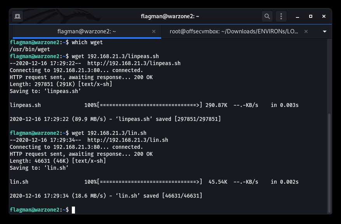Switch to the flagman@warzone2 tab

(87, 31)
